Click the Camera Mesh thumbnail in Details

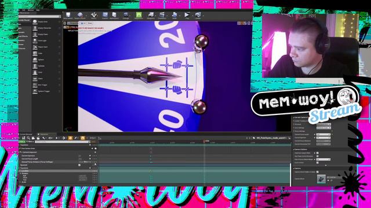pyautogui.click(x=321, y=179)
